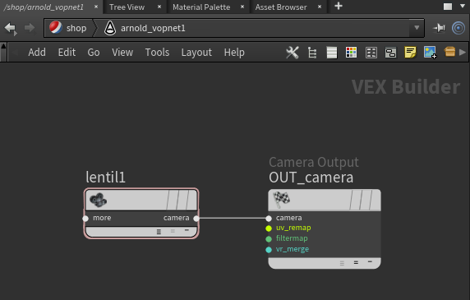Open the box shaped toolbar icon
Image resolution: width=470 pixels, height=300 pixels.
[449, 52]
